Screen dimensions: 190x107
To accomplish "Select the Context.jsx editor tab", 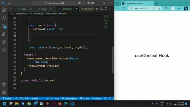I will coord(66,9).
